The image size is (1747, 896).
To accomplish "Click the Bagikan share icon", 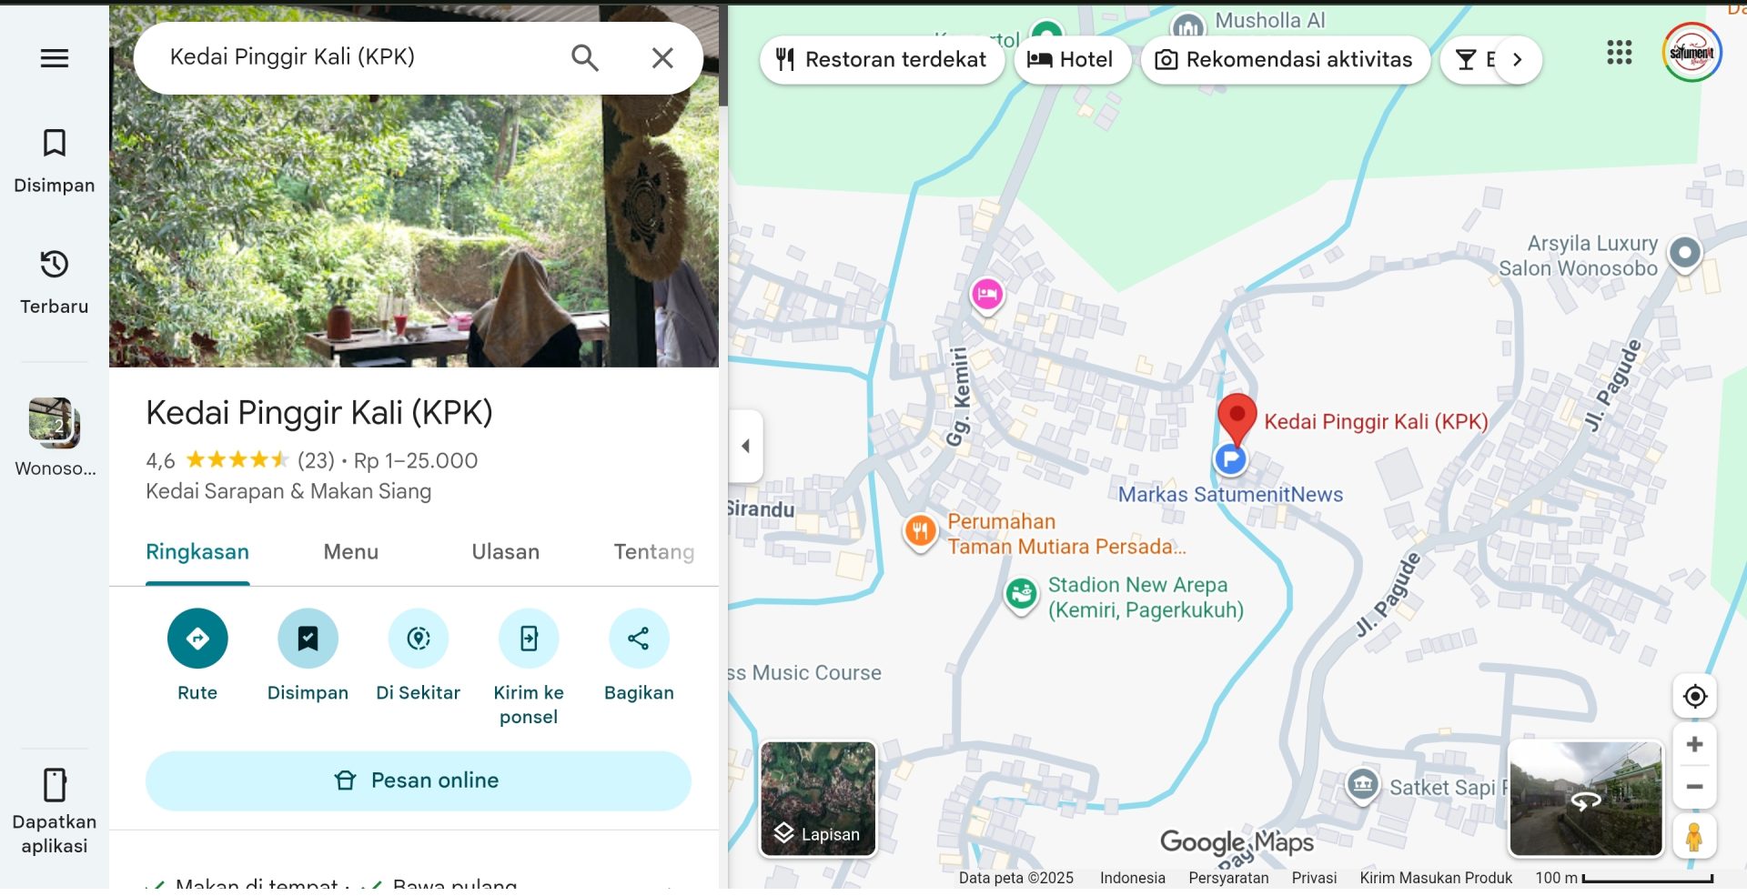I will point(639,639).
